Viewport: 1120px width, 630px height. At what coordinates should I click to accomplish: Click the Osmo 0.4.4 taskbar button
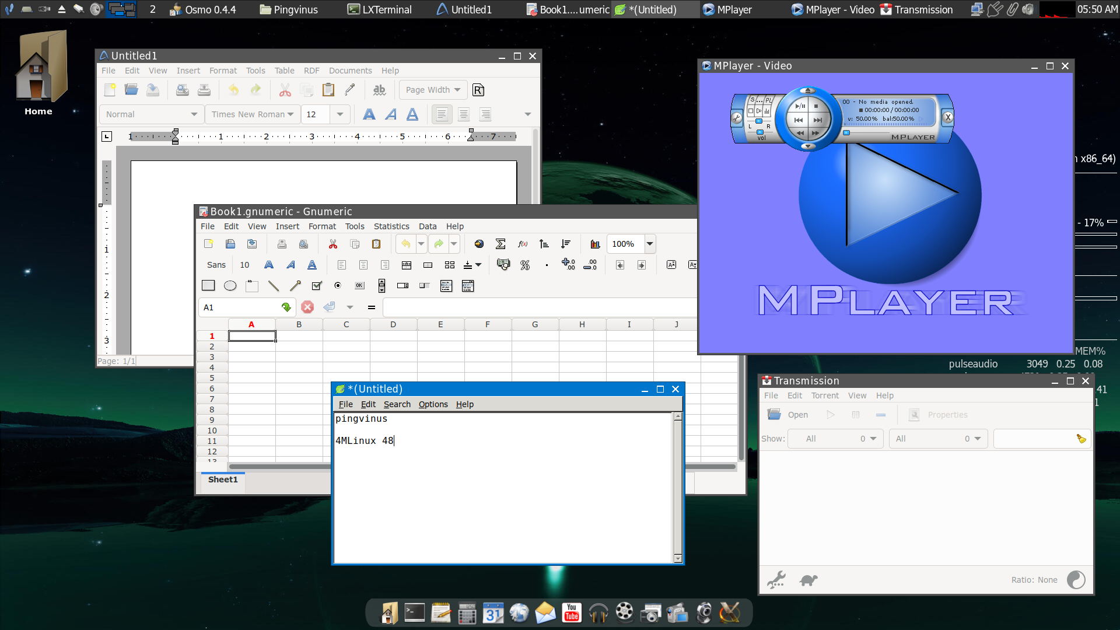(204, 9)
